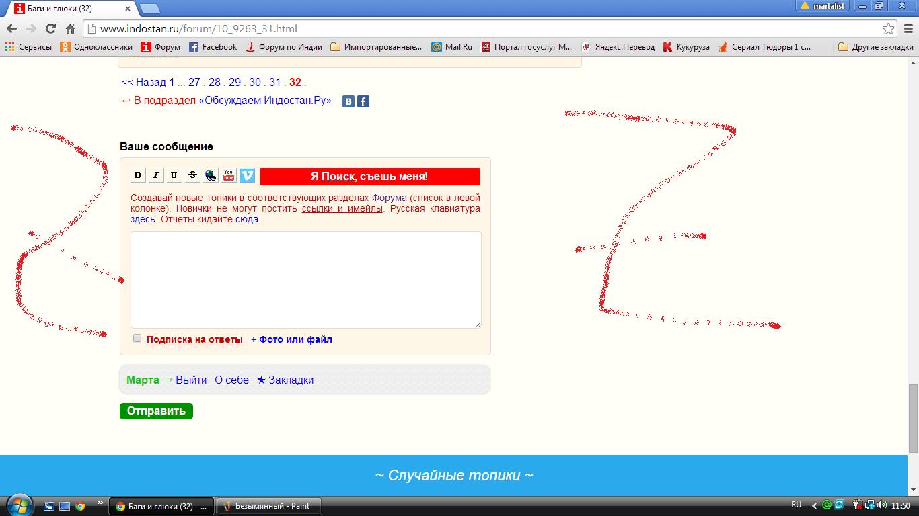This screenshot has height=516, width=919.
Task: Go to page 31 of the thread
Action: (x=274, y=83)
